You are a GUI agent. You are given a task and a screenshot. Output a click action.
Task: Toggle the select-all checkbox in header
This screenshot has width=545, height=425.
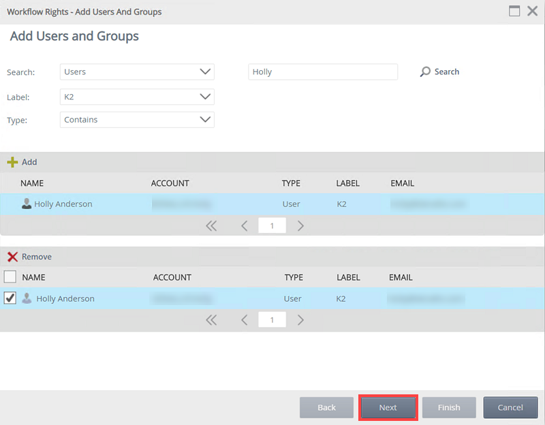click(10, 277)
